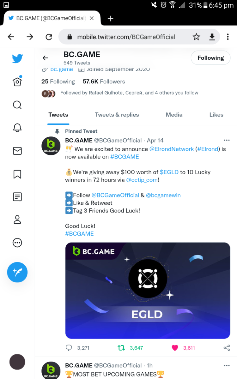Open Profile person icon in sidebar
The width and height of the screenshot is (237, 379).
(x=17, y=220)
